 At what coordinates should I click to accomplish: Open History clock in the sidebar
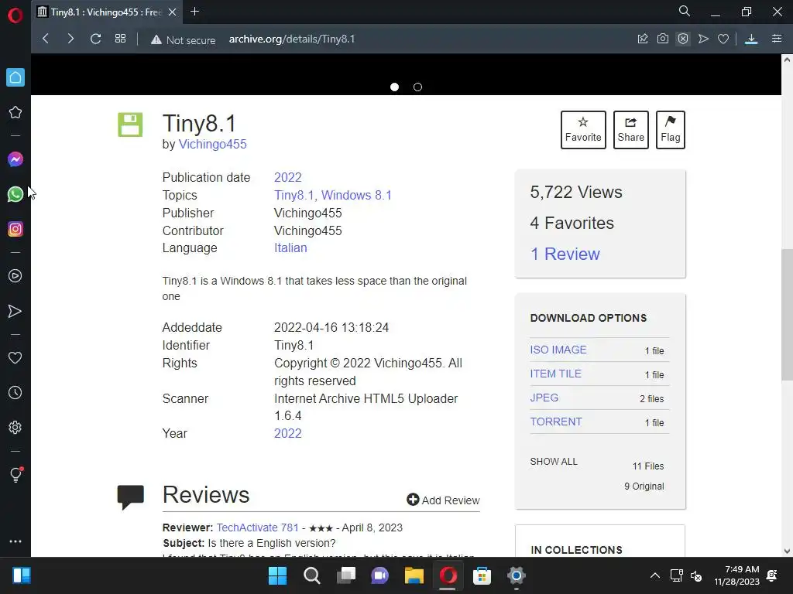(15, 392)
